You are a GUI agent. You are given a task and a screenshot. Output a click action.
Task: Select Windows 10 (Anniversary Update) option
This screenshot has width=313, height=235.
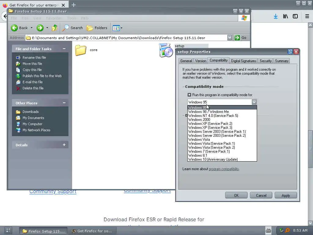pyautogui.click(x=222, y=159)
